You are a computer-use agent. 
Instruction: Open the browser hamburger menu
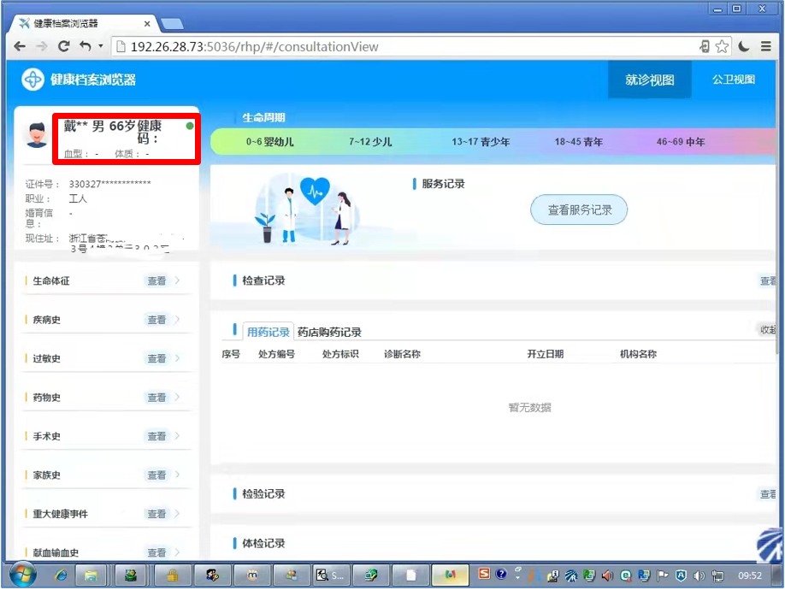pyautogui.click(x=765, y=46)
